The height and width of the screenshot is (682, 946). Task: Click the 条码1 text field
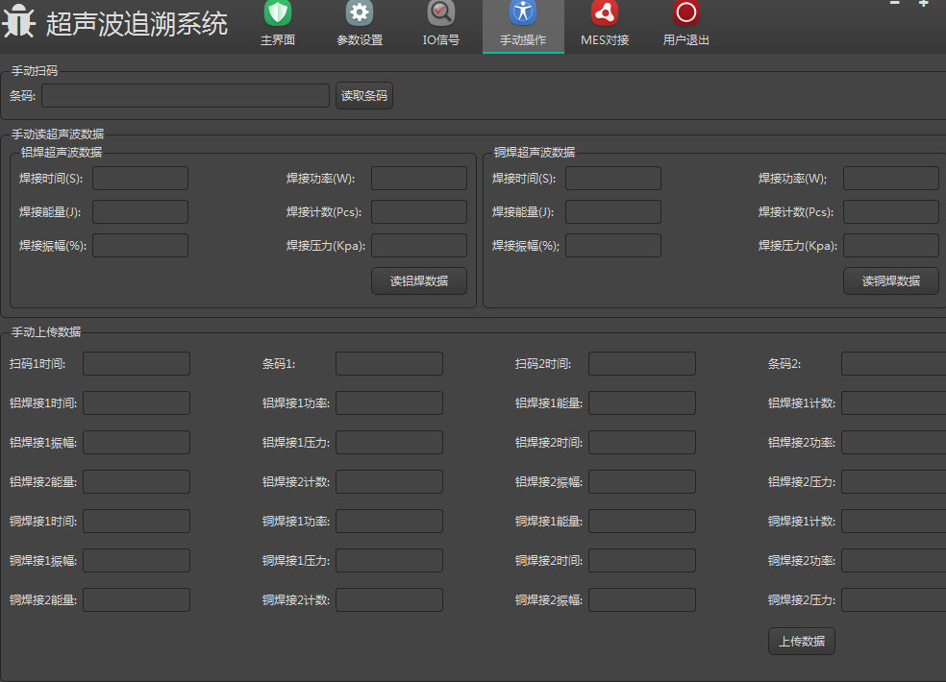[389, 363]
